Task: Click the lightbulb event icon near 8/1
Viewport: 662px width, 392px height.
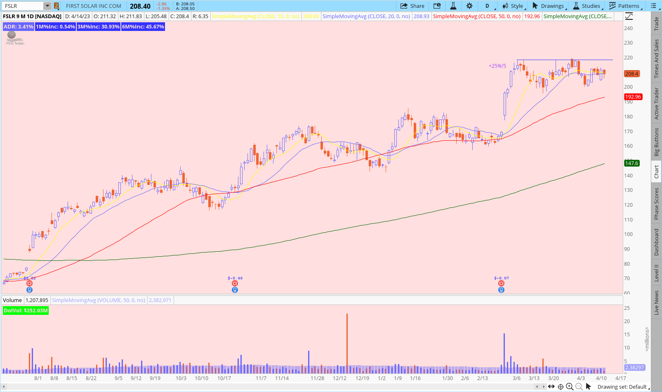Action: (29, 290)
